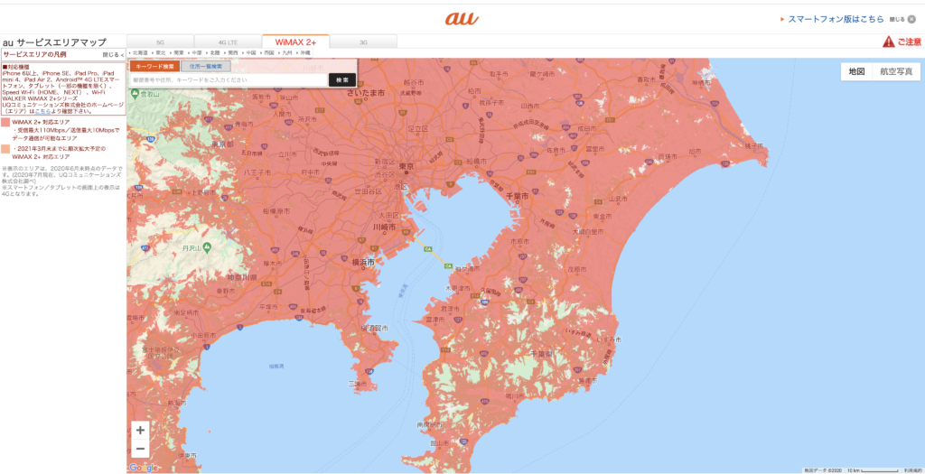
Task: Click the red ご注意 warning icon
Action: pyautogui.click(x=889, y=42)
